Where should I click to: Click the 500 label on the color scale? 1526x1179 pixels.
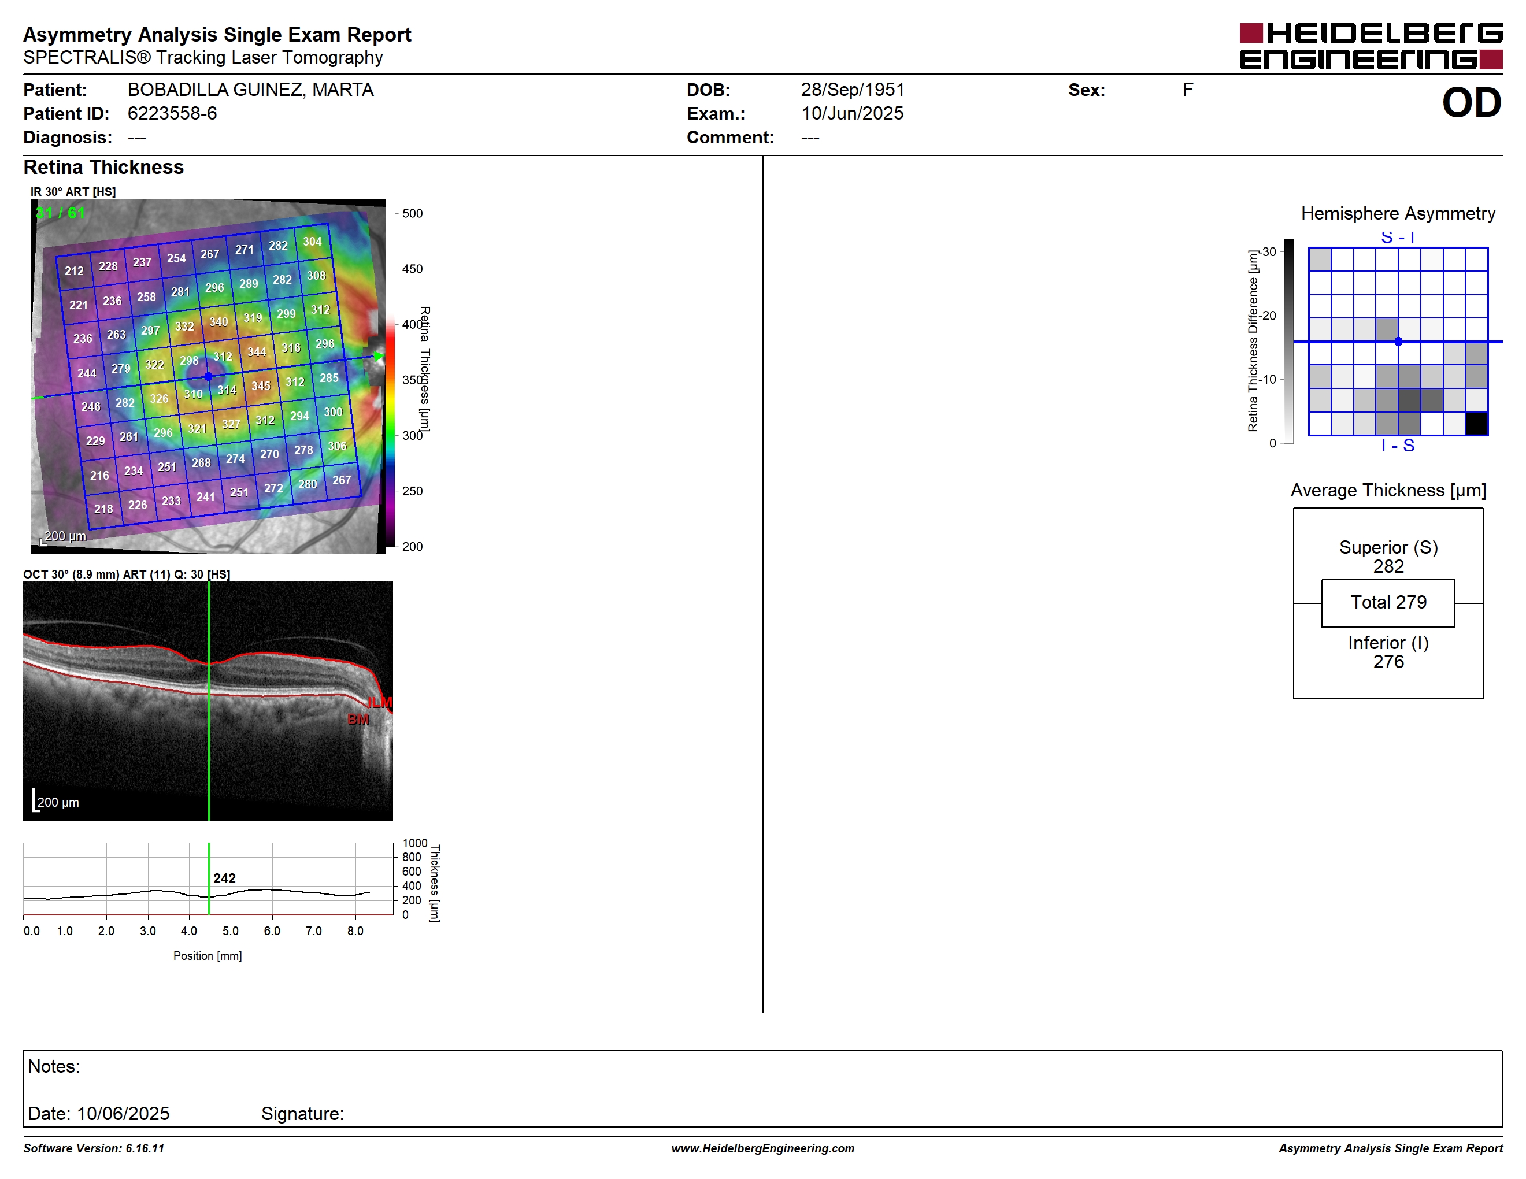click(x=412, y=214)
